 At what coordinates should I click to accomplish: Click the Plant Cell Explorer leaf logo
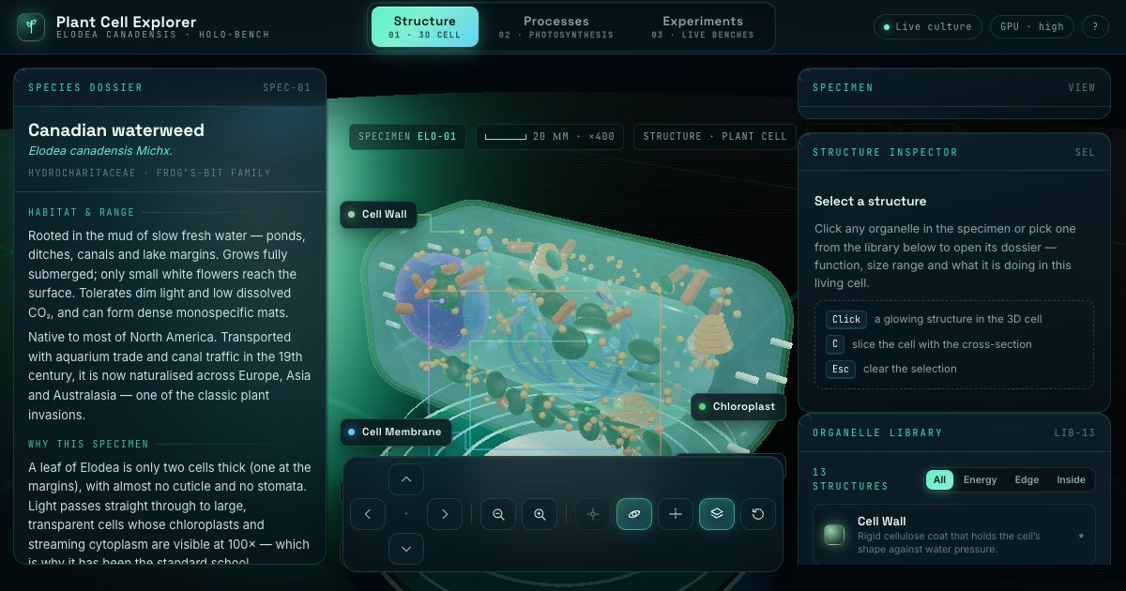(x=31, y=27)
